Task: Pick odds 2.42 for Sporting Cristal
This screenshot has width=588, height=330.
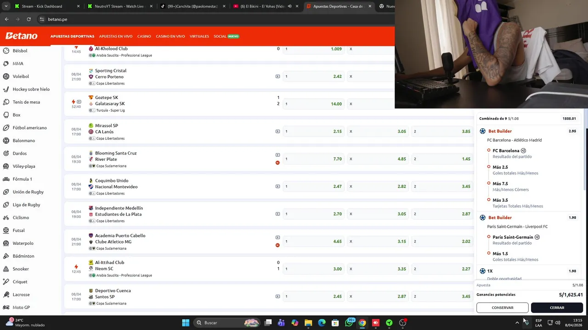Action: (313, 77)
